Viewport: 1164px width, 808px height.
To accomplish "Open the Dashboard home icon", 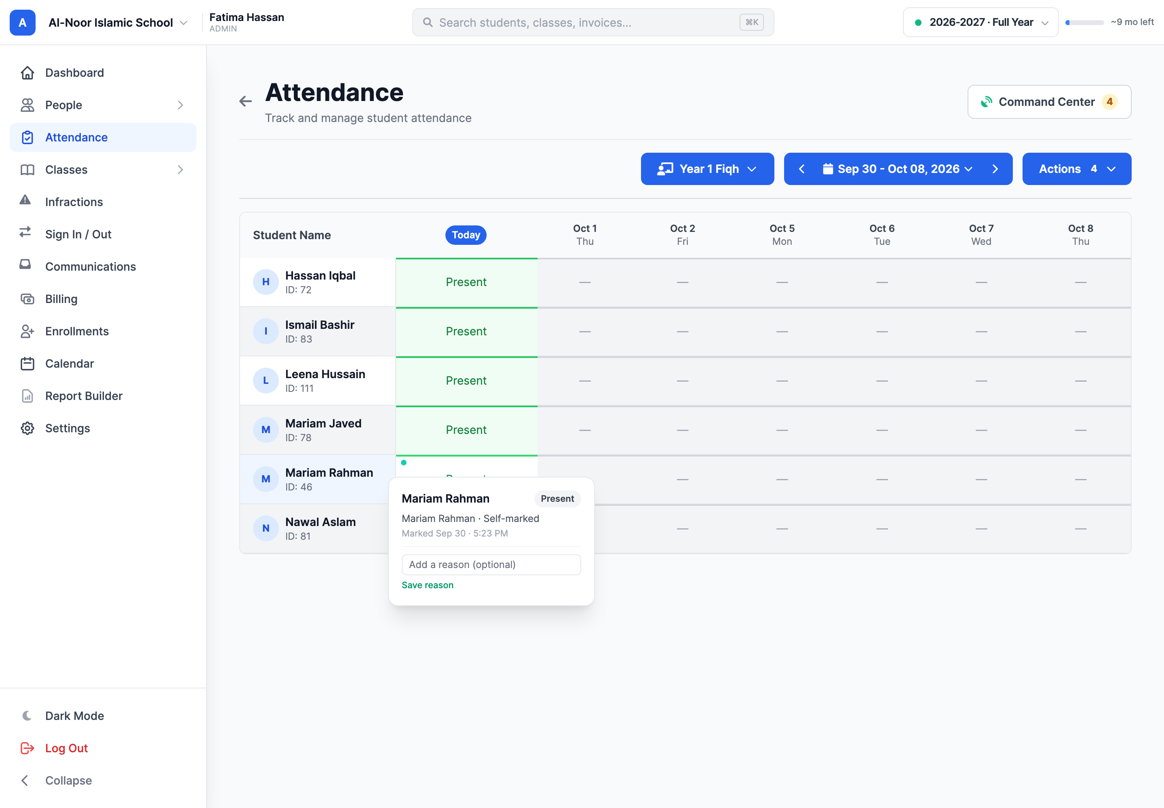I will tap(27, 73).
